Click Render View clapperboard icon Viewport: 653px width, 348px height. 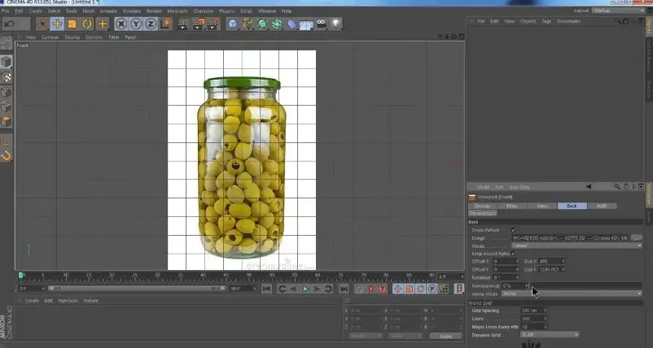pyautogui.click(x=183, y=24)
